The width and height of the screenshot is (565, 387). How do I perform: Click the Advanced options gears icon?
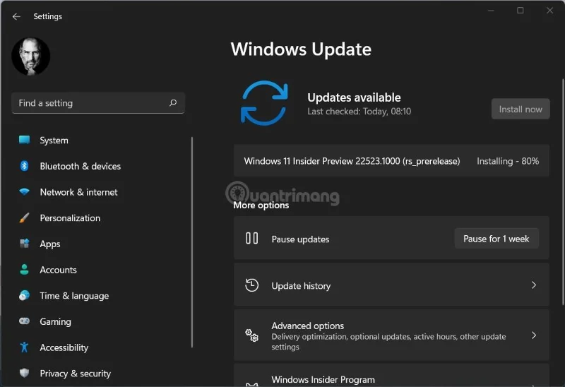[252, 335]
